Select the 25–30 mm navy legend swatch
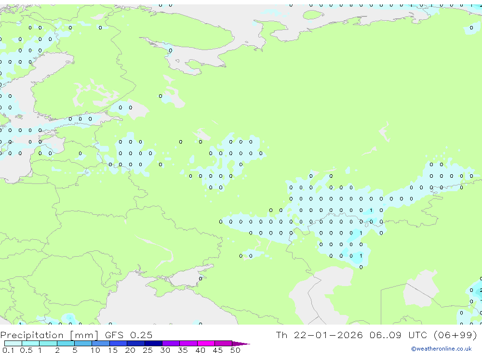 153,343
